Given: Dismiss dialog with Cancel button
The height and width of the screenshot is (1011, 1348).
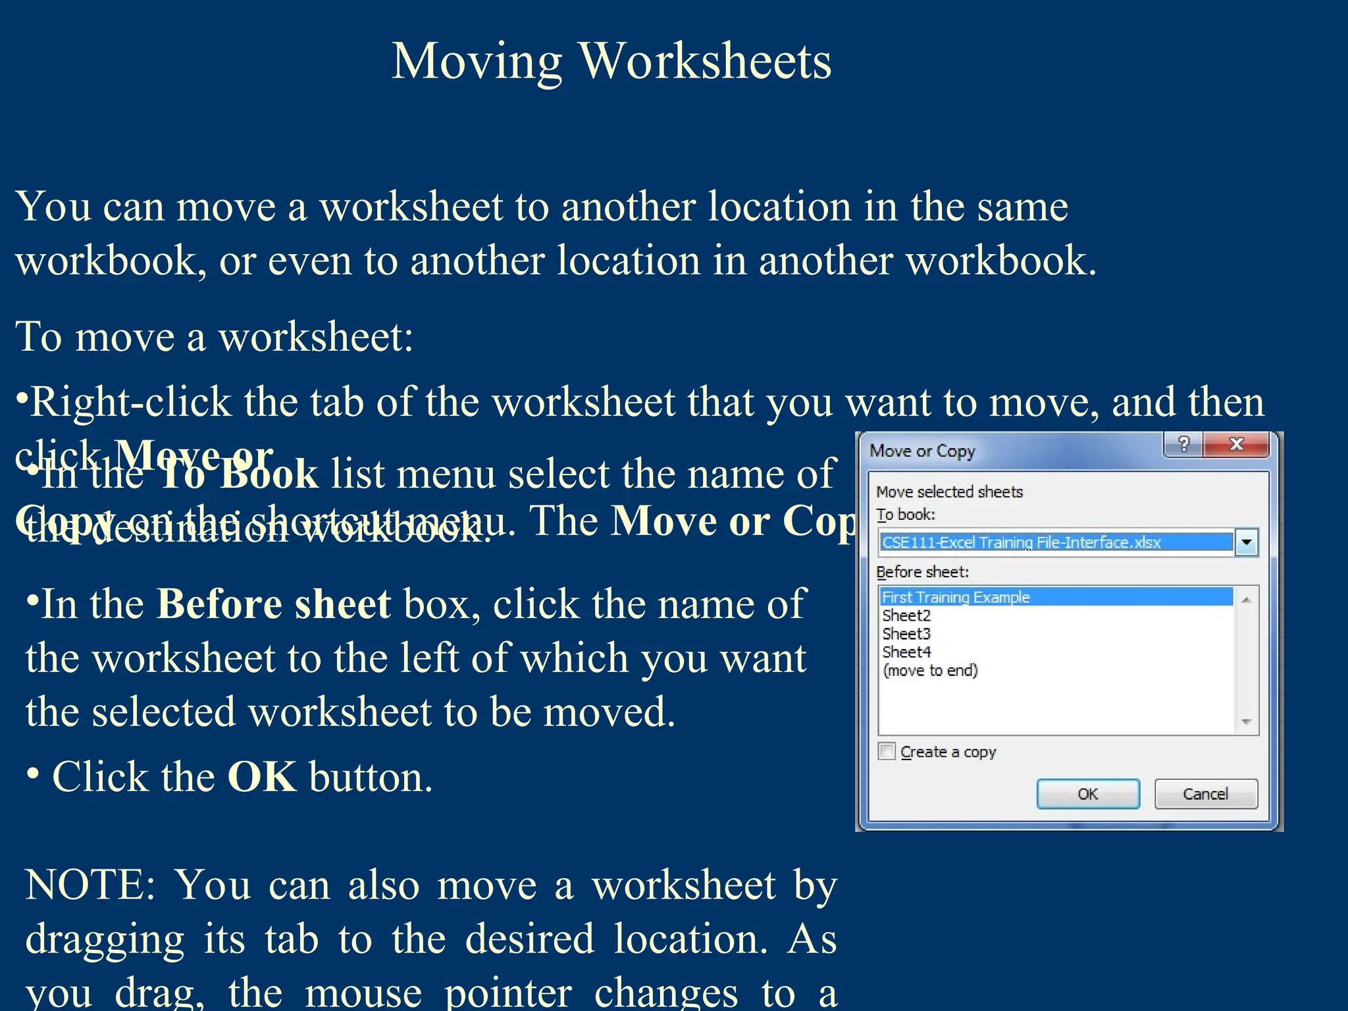Looking at the screenshot, I should point(1206,794).
